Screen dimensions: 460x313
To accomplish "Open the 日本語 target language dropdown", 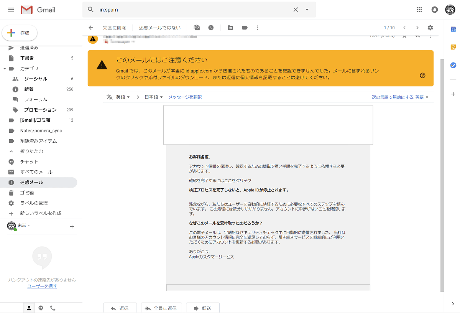I will pyautogui.click(x=154, y=97).
